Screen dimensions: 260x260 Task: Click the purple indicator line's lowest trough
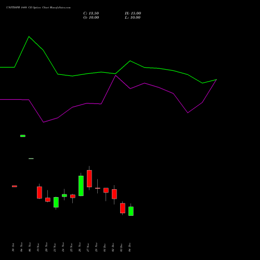click(43, 122)
